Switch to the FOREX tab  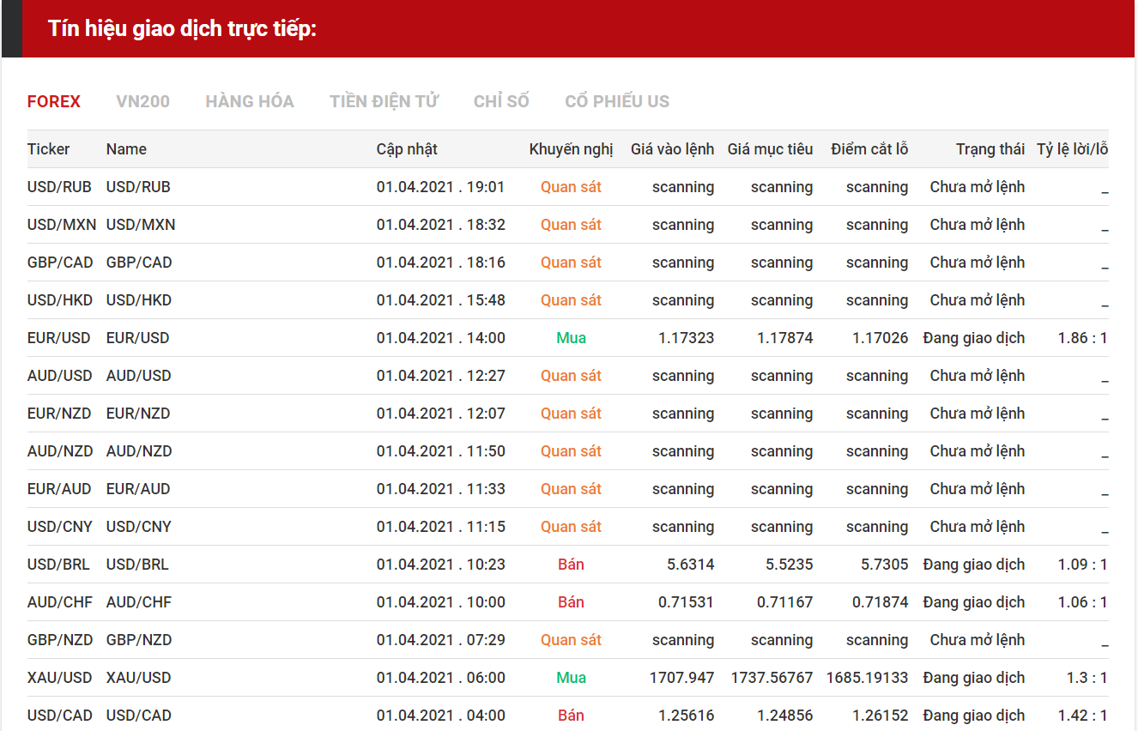click(54, 101)
